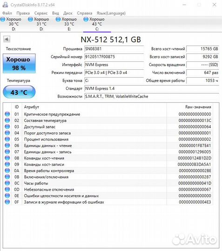Open the Правка menu
Screen dimensions: 222x251
click(x=23, y=13)
